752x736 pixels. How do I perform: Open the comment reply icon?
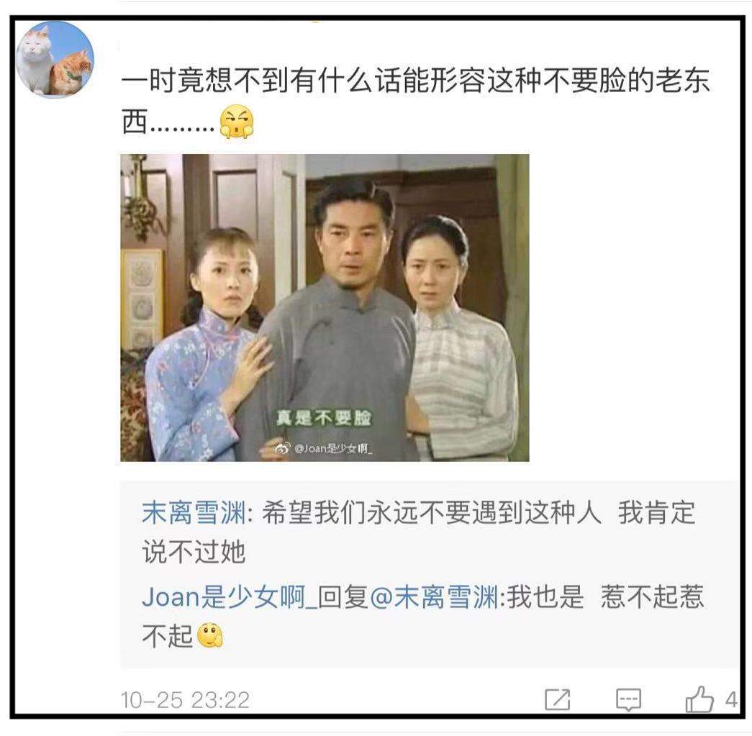point(628,700)
